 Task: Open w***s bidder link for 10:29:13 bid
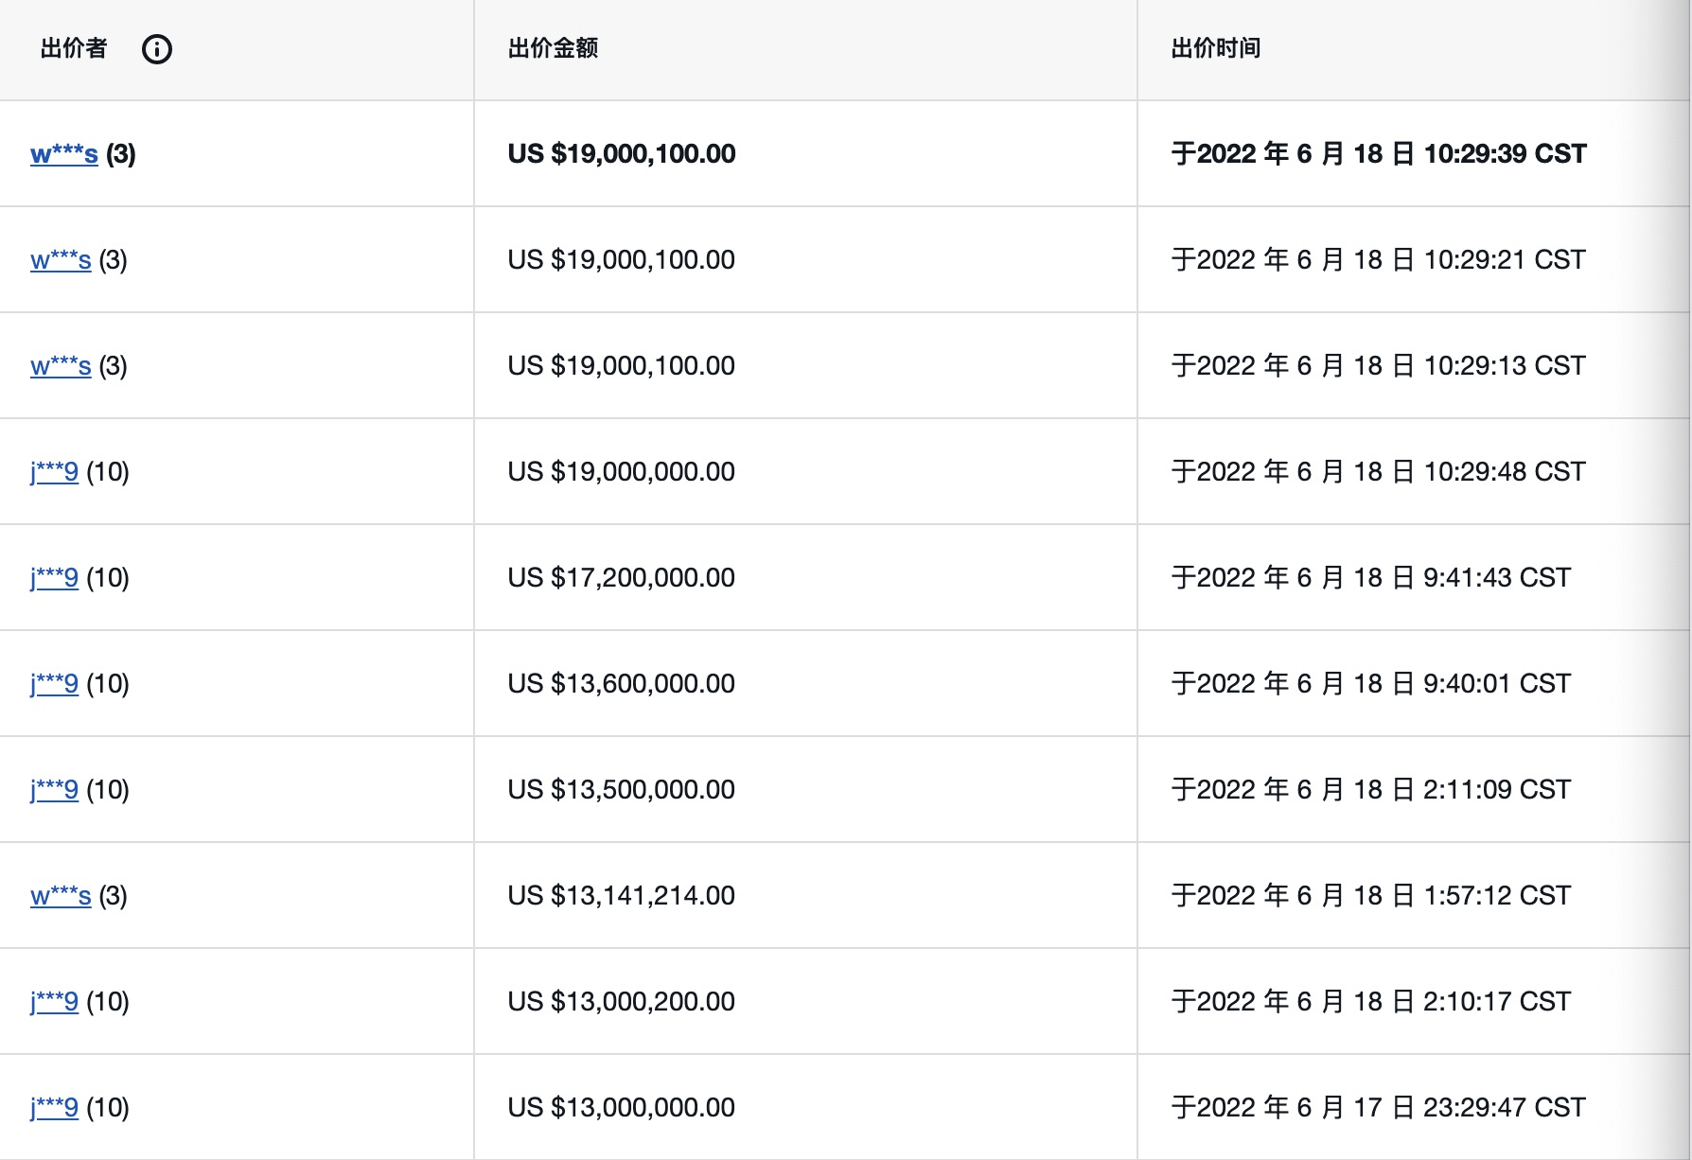click(61, 366)
